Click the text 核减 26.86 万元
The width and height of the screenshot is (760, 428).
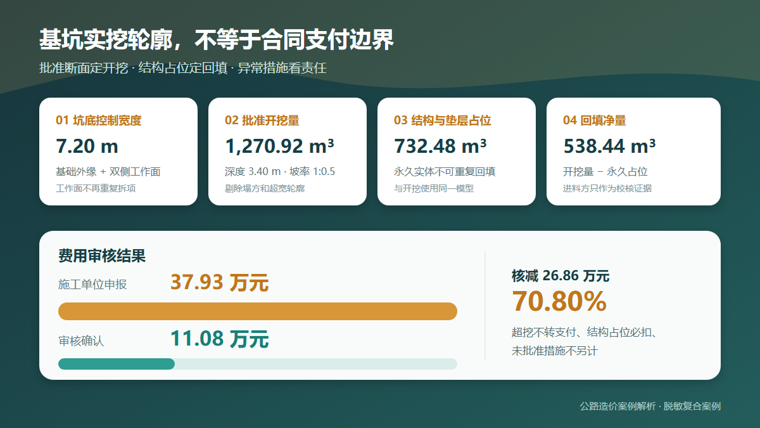pos(560,276)
